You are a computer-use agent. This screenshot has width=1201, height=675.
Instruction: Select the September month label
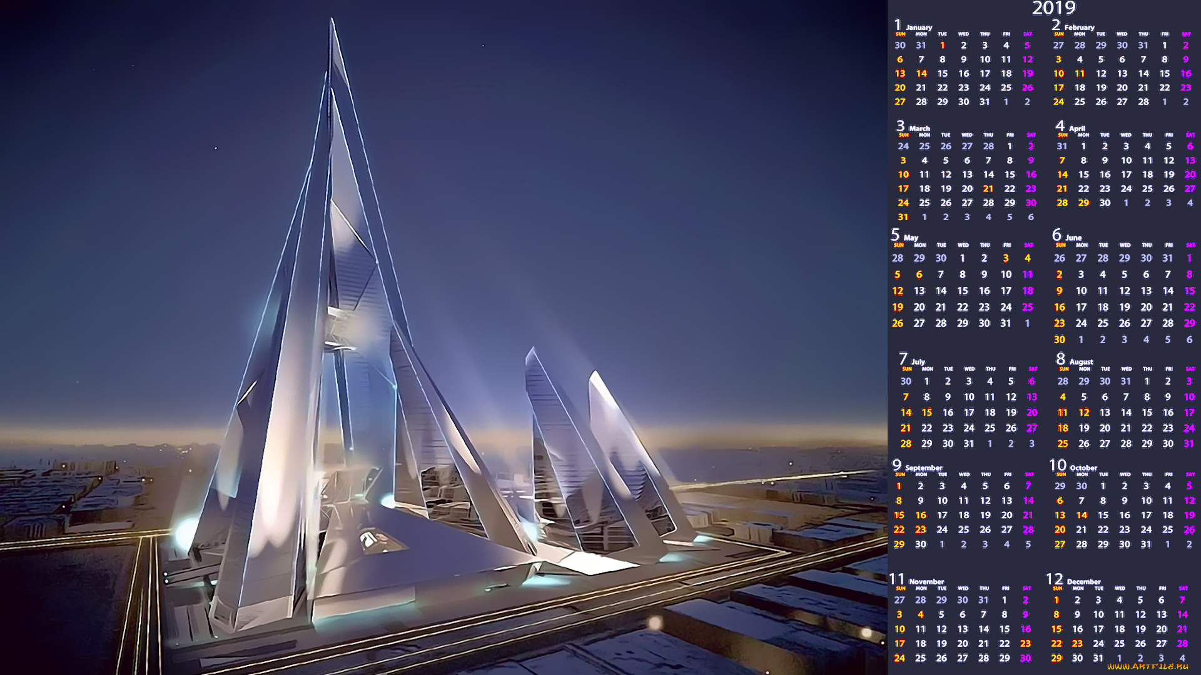click(923, 467)
